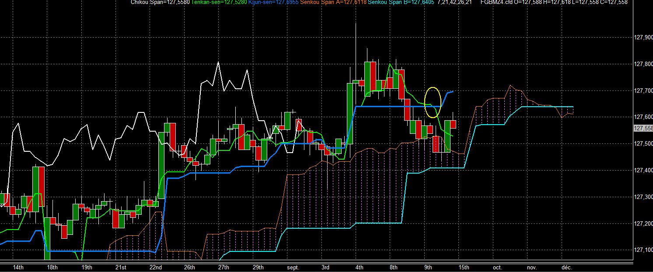Viewport: 653px width, 272px height.
Task: Click the 127,700 price axis label
Action: (643, 91)
